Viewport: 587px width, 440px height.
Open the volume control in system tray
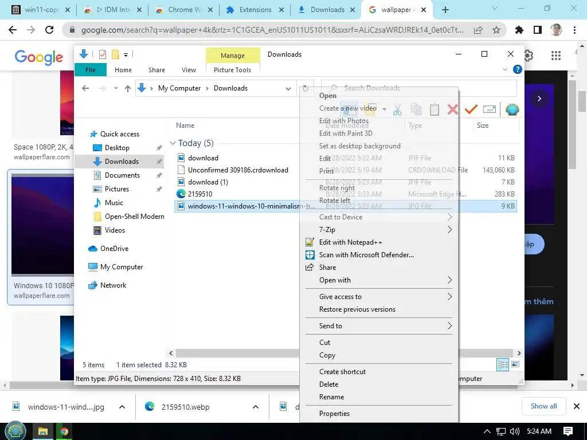[515, 431]
